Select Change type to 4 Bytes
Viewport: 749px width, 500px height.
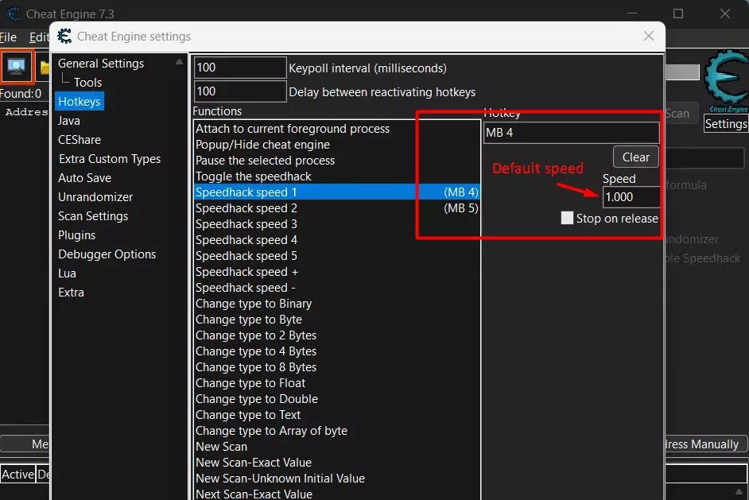pos(337,351)
